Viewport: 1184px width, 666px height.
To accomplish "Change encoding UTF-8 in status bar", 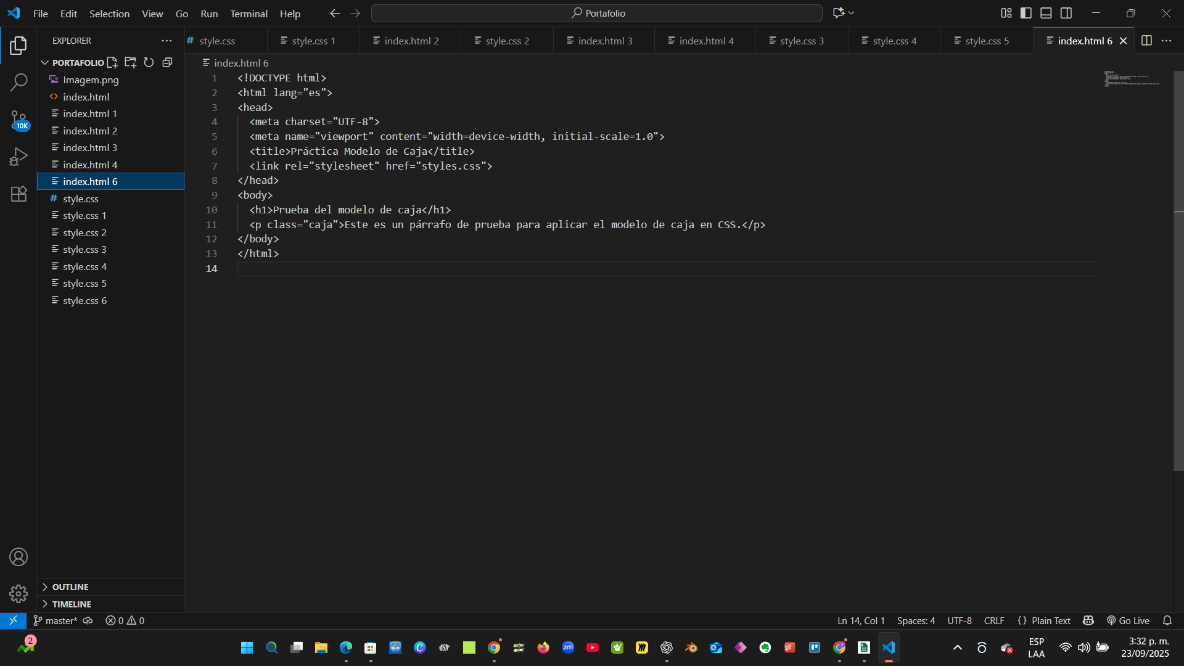I will [960, 620].
